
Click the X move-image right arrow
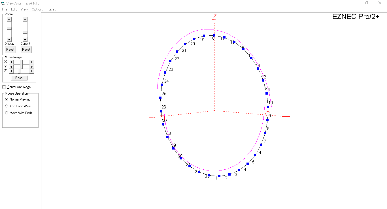click(x=32, y=62)
